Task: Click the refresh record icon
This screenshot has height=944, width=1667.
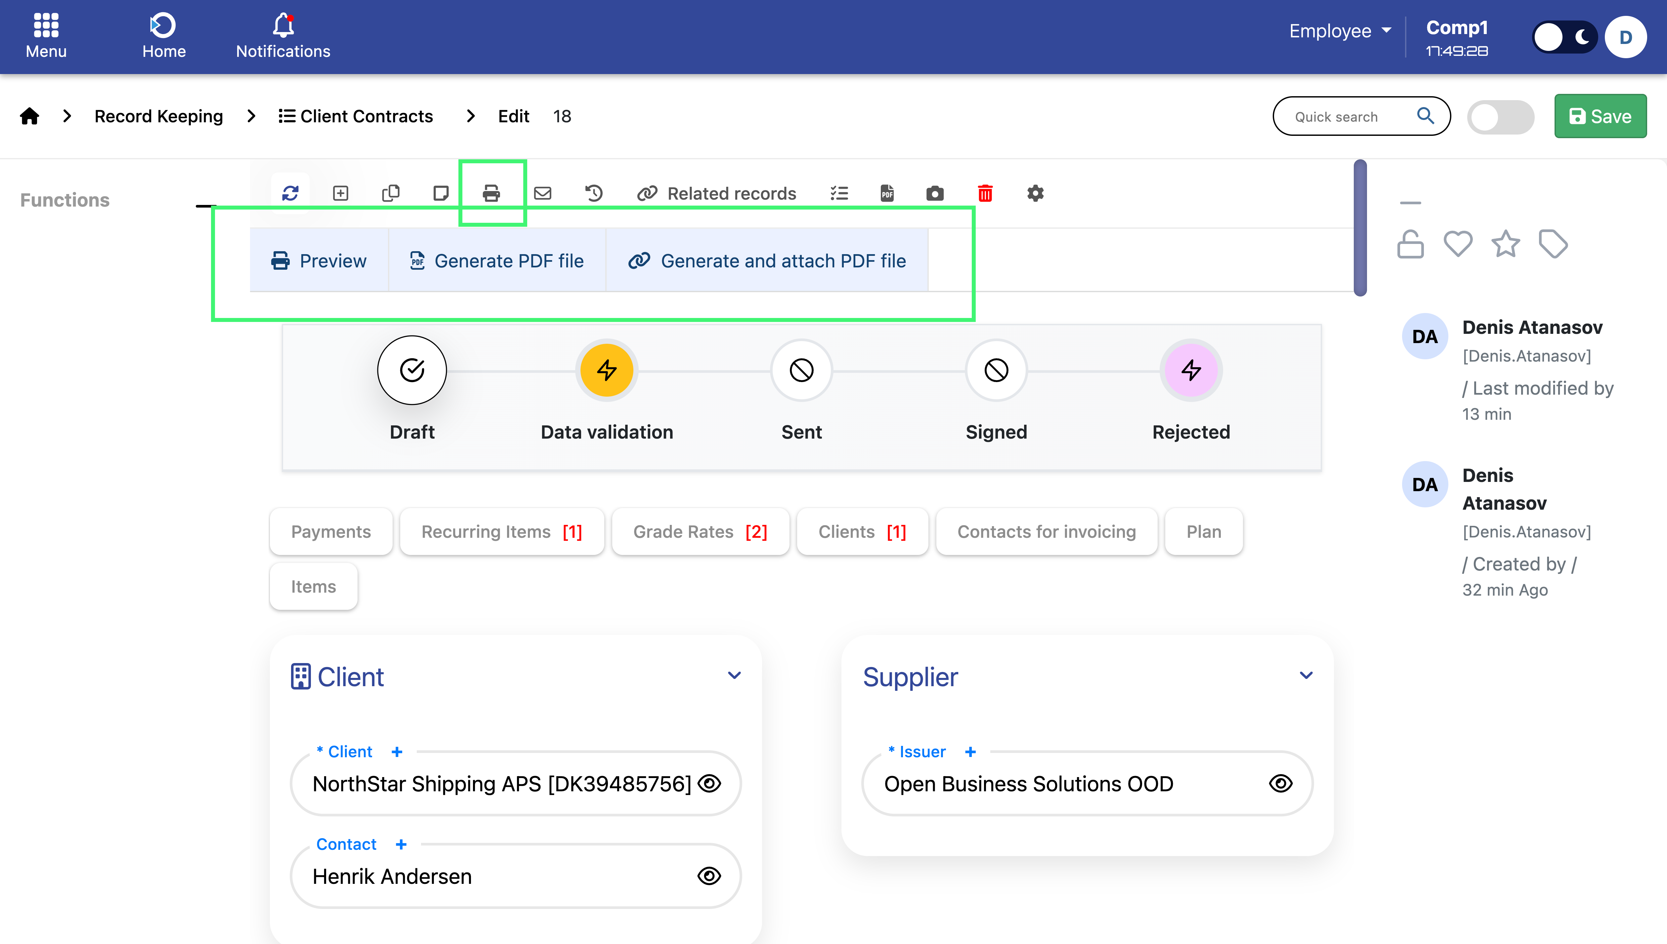Action: [290, 193]
